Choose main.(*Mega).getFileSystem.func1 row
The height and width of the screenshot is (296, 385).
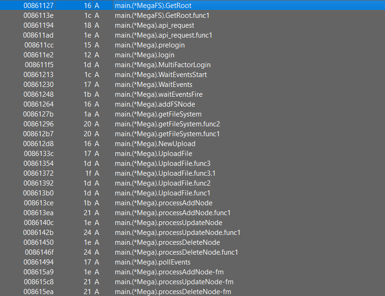pyautogui.click(x=193, y=134)
